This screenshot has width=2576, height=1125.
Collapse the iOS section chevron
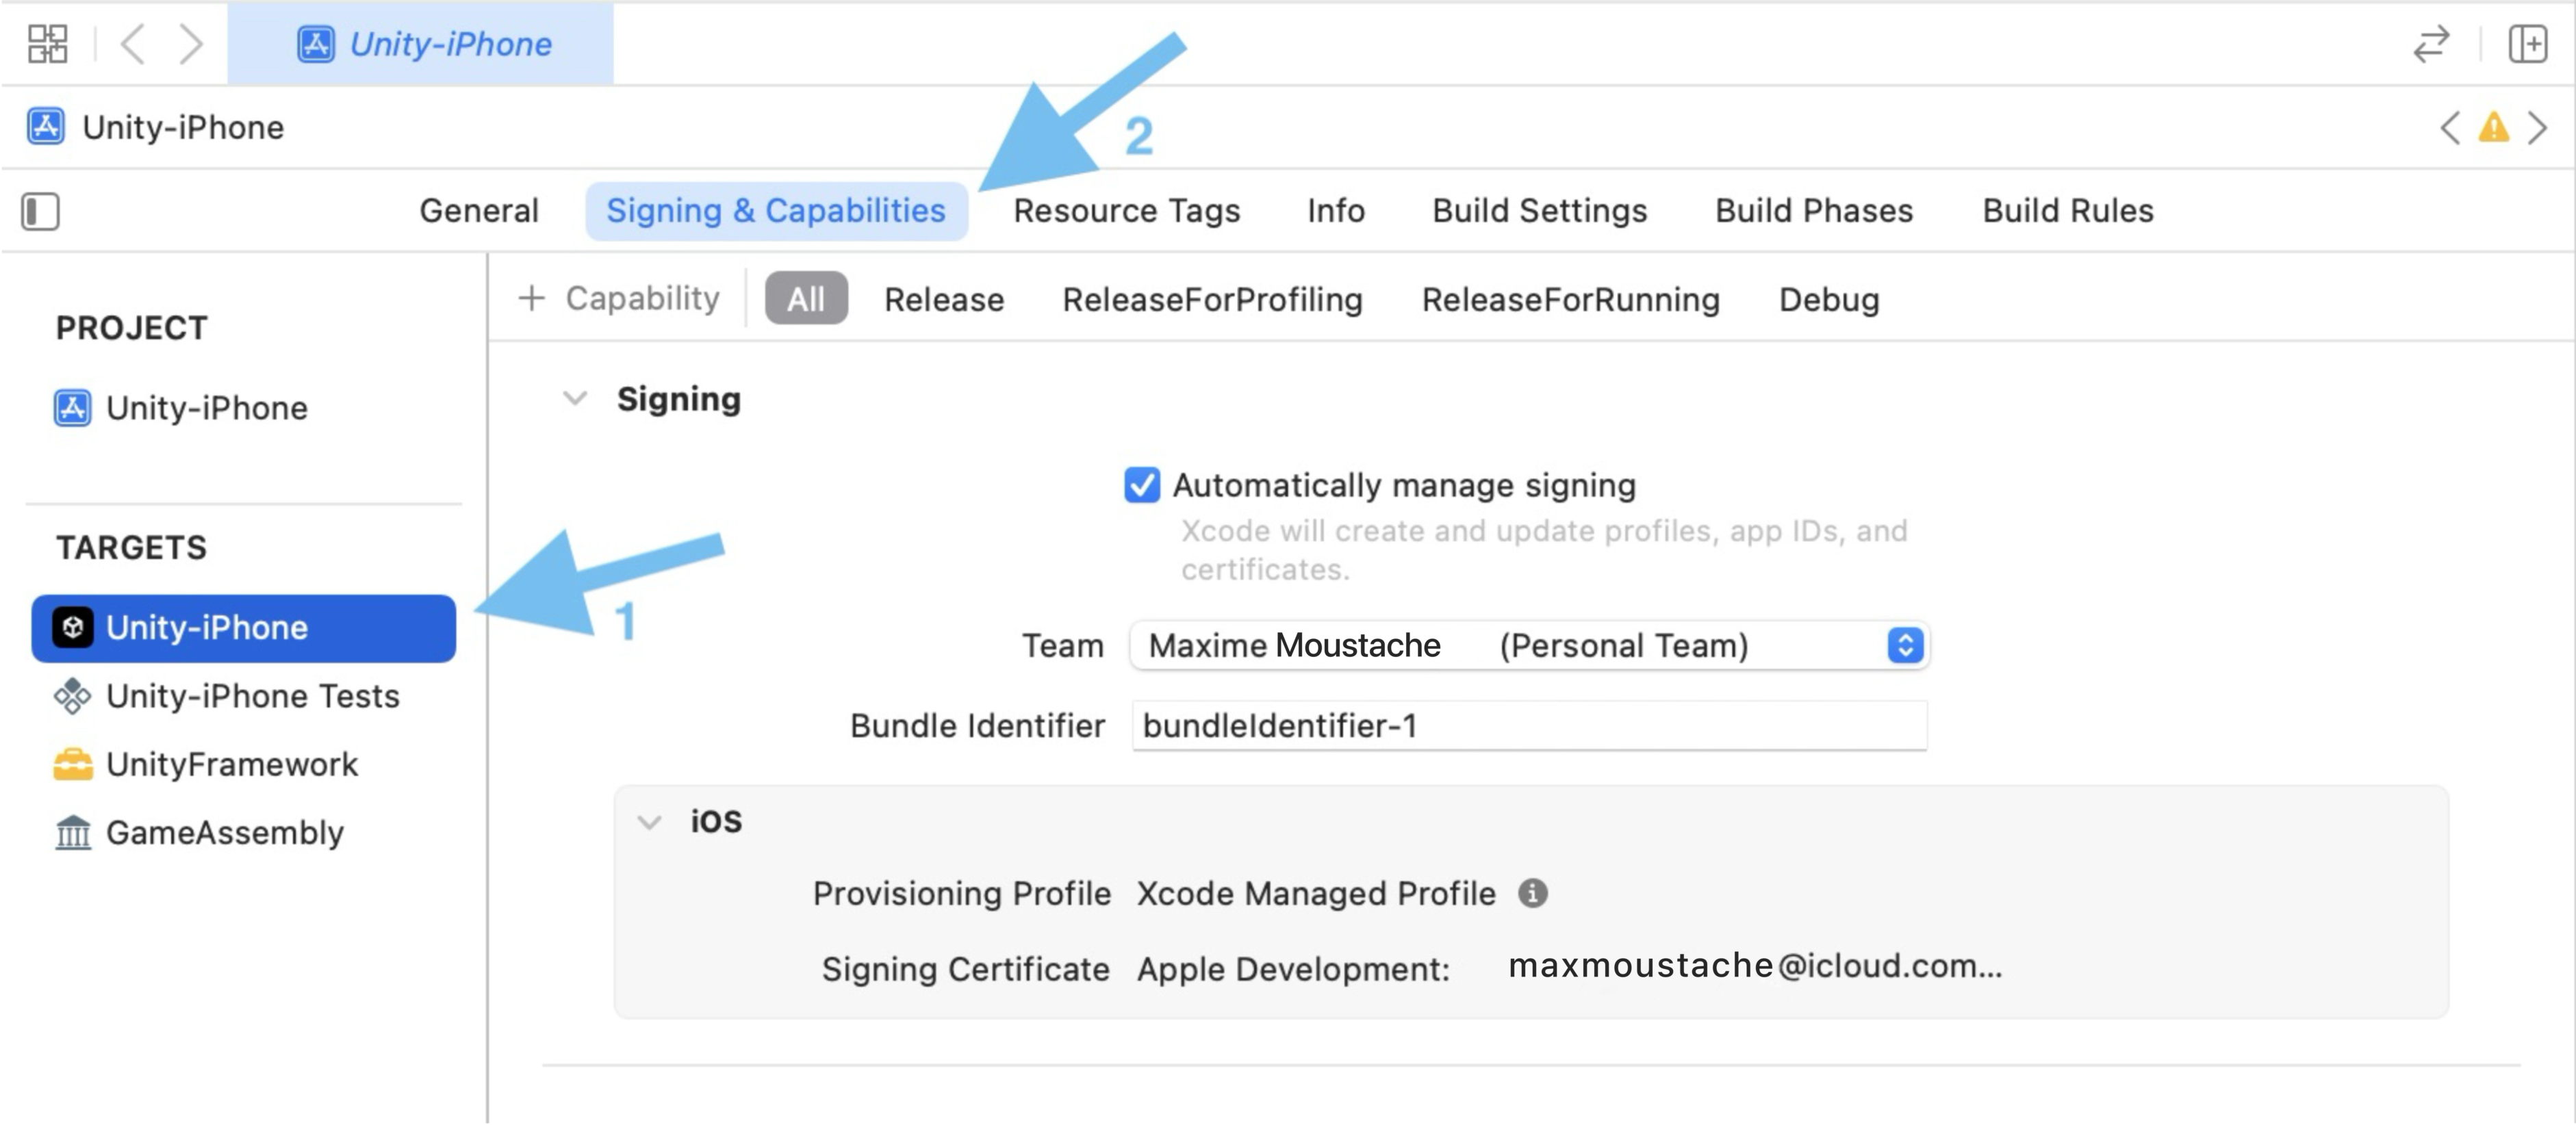point(650,822)
